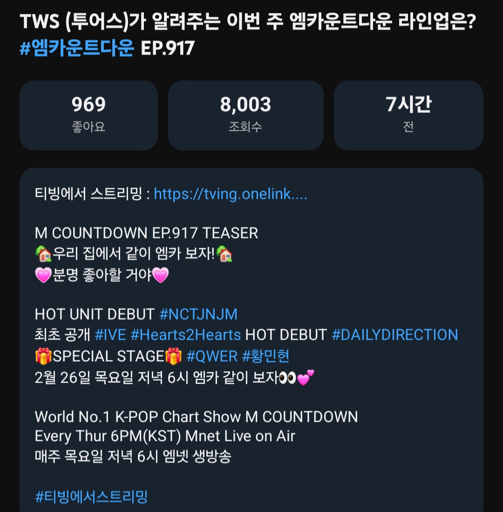
Task: Open the tving.onelink streaming URL
Action: tap(231, 194)
